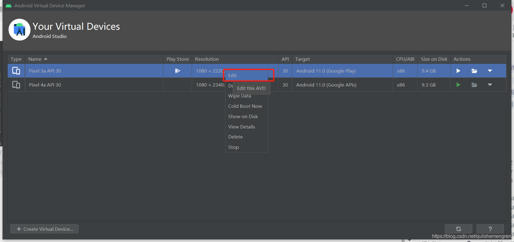Click the Play Store icon for Pixel 3a

(x=178, y=71)
